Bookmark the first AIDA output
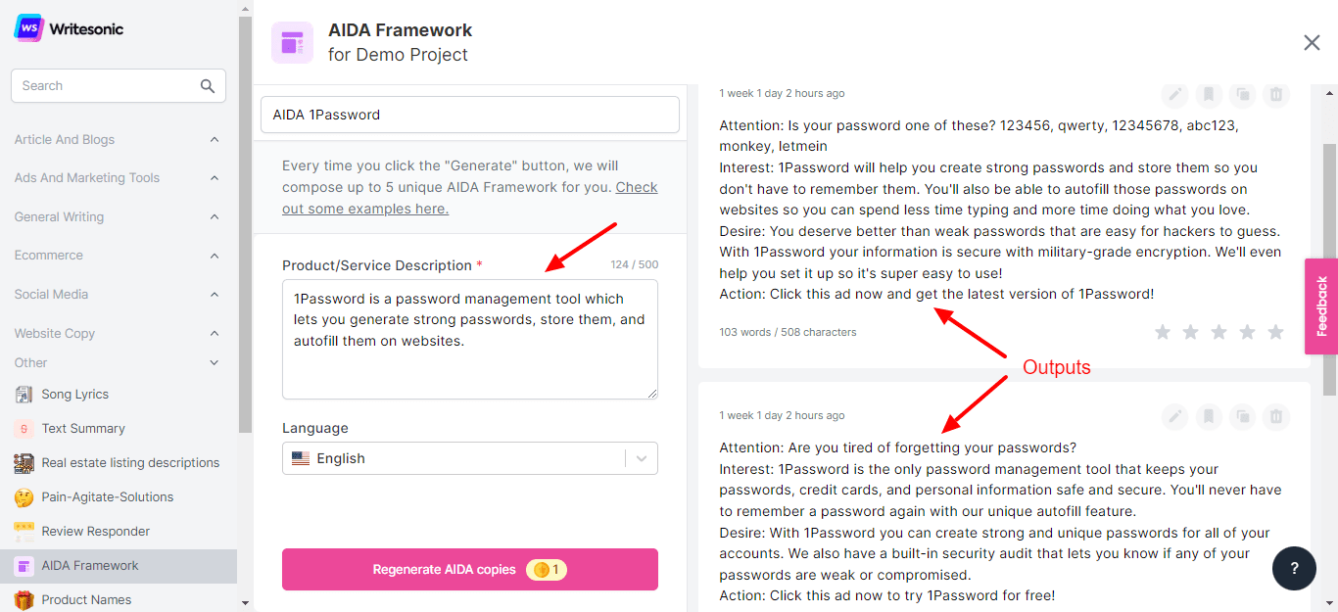 point(1209,95)
